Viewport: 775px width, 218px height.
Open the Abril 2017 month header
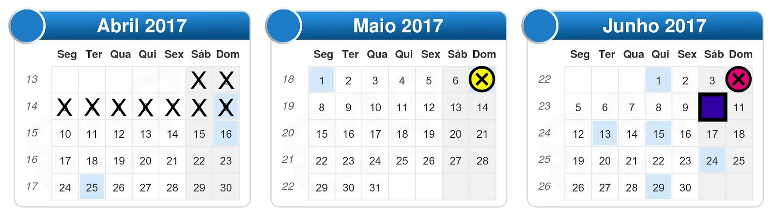pos(142,26)
